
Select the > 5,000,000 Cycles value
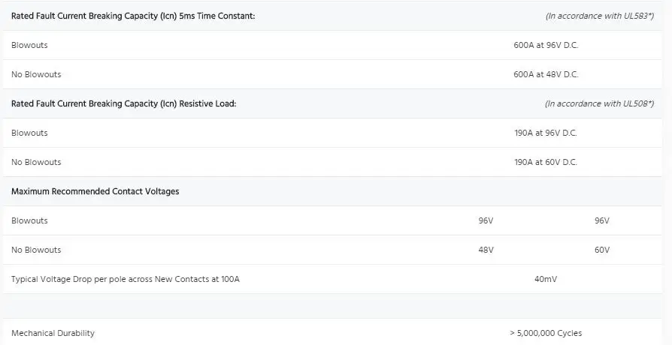pos(546,333)
